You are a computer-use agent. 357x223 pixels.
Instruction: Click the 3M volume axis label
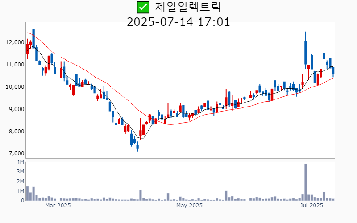click(20, 172)
